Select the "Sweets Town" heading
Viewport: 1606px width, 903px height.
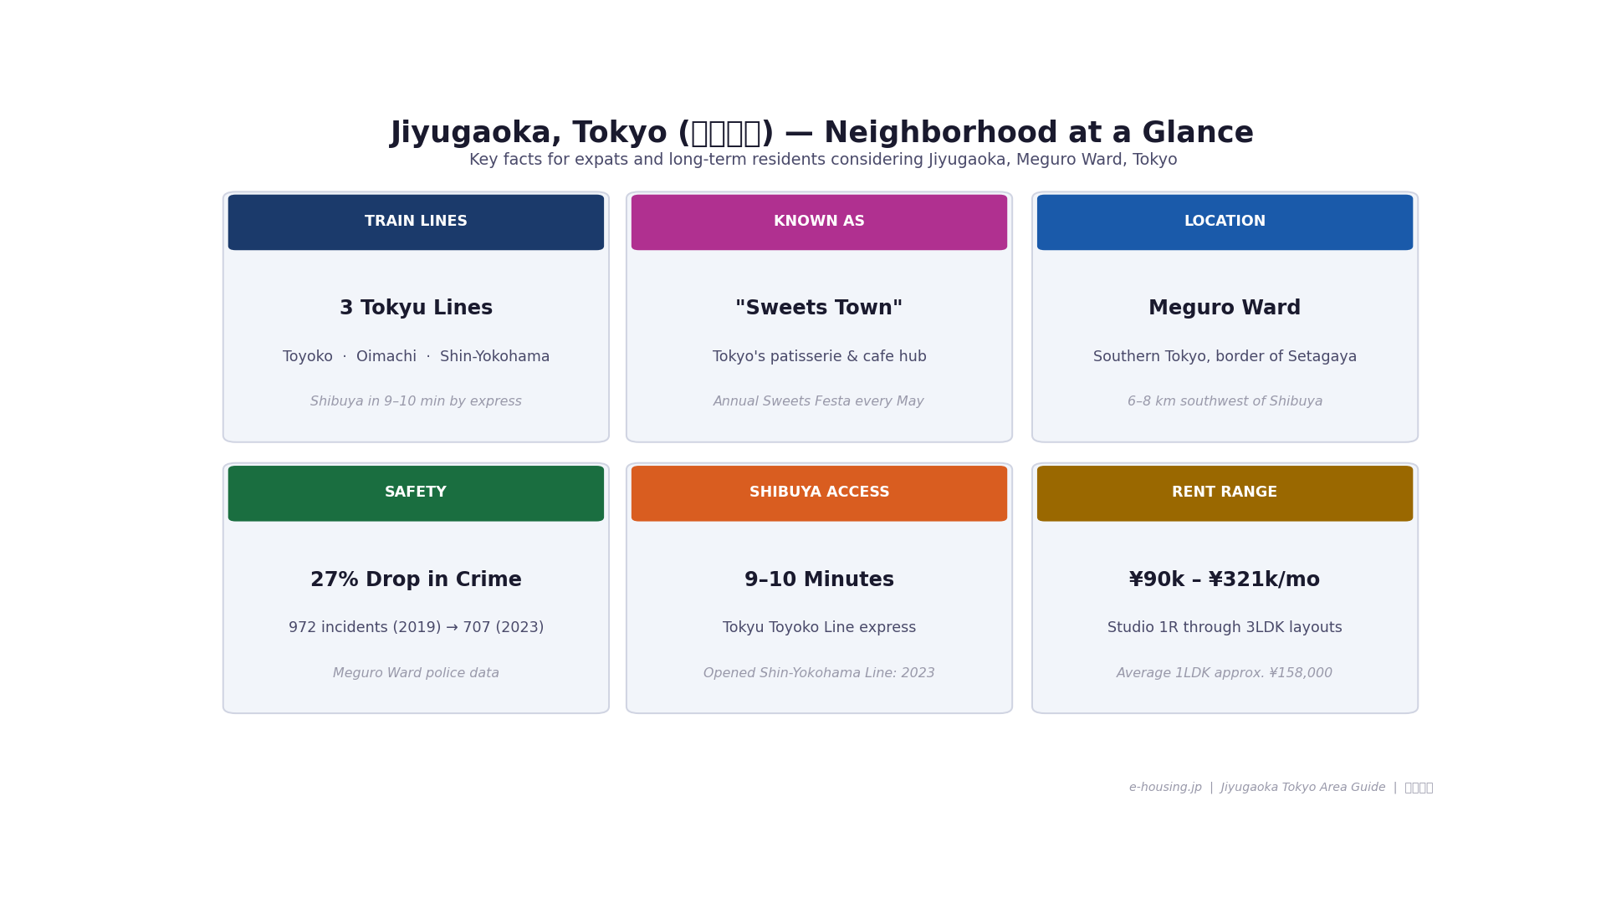pos(819,309)
